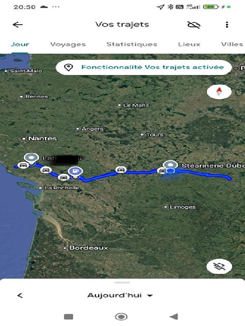Toggle the satellite layer button on map
Viewport: 245px width, 326px height.
pyautogui.click(x=219, y=266)
